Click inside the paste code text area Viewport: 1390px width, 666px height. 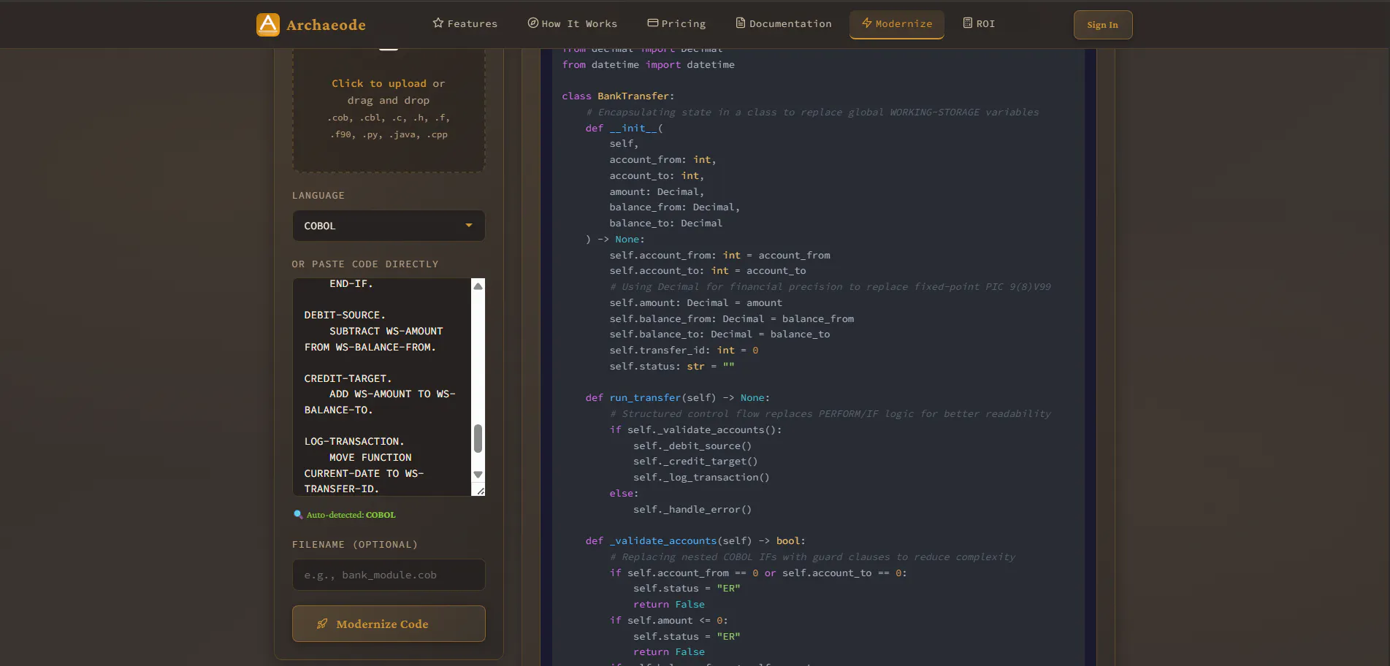(x=382, y=387)
